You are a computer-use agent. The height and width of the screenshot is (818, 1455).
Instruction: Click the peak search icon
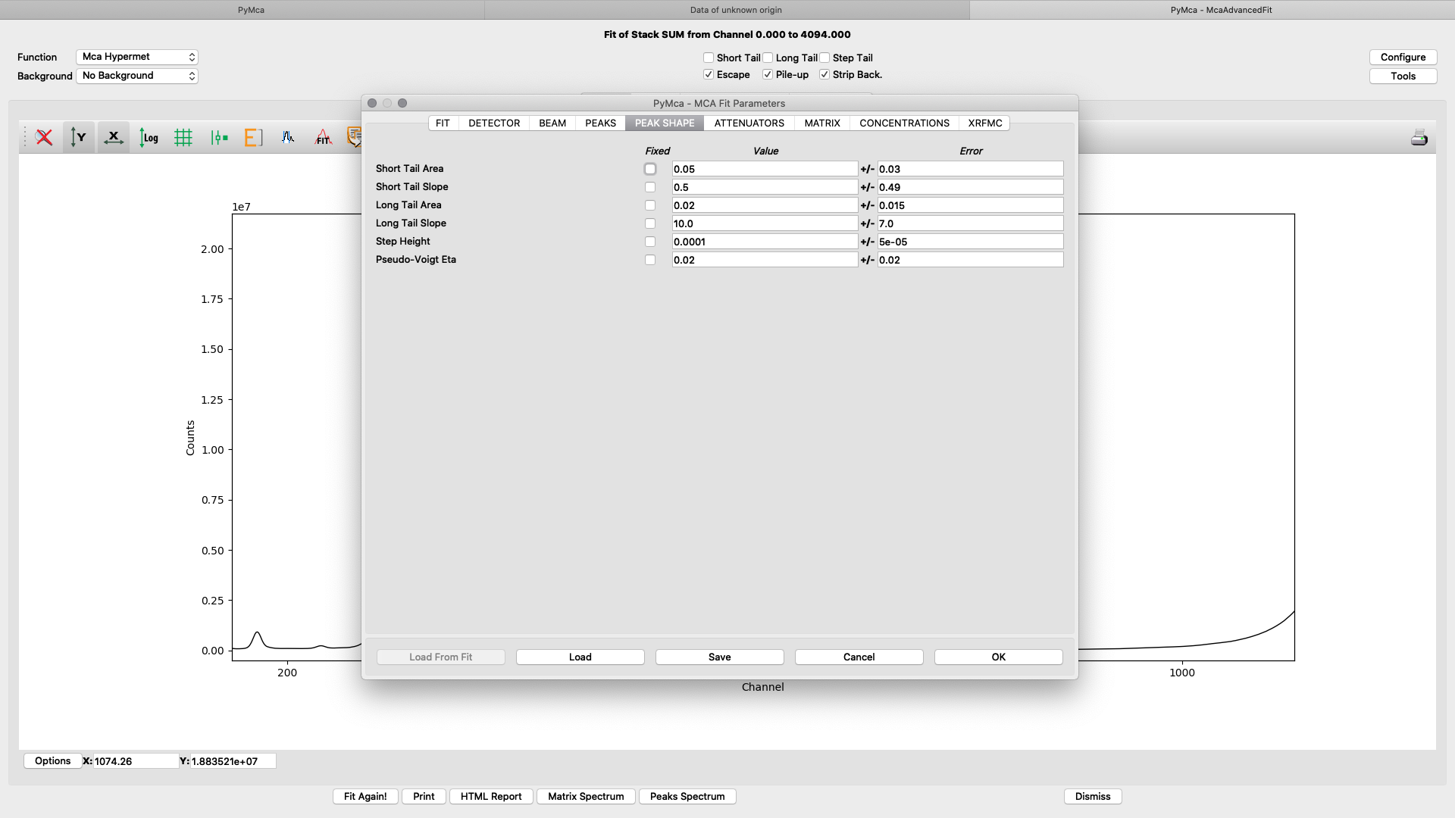[288, 137]
